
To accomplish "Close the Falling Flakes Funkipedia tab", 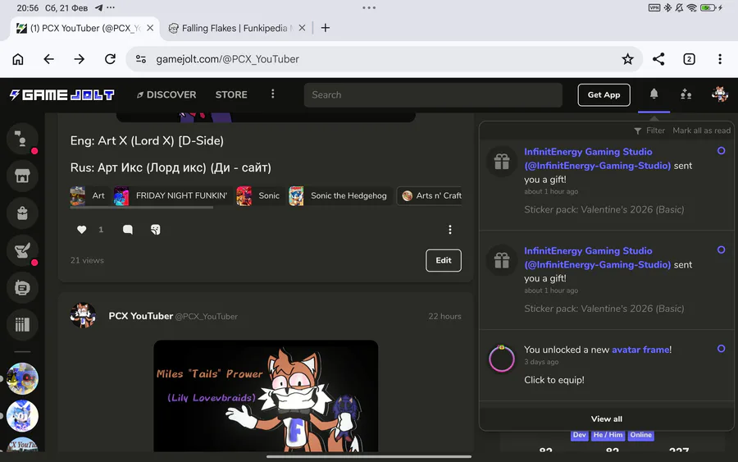I will [302, 28].
